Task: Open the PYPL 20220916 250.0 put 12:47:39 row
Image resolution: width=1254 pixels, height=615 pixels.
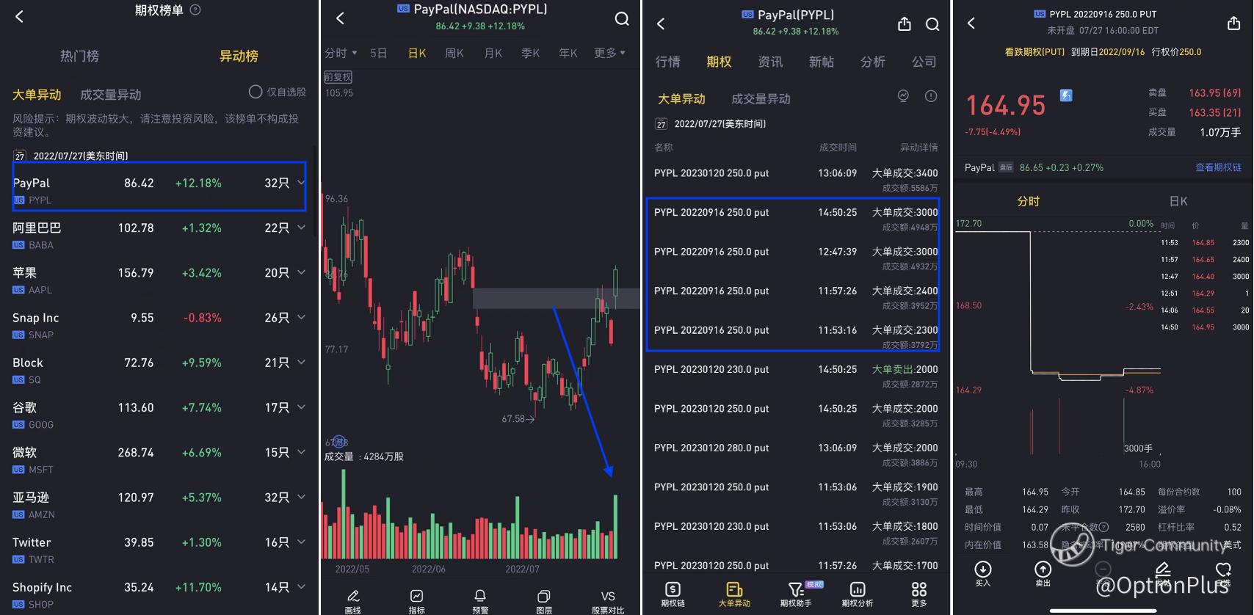Action: click(x=796, y=258)
